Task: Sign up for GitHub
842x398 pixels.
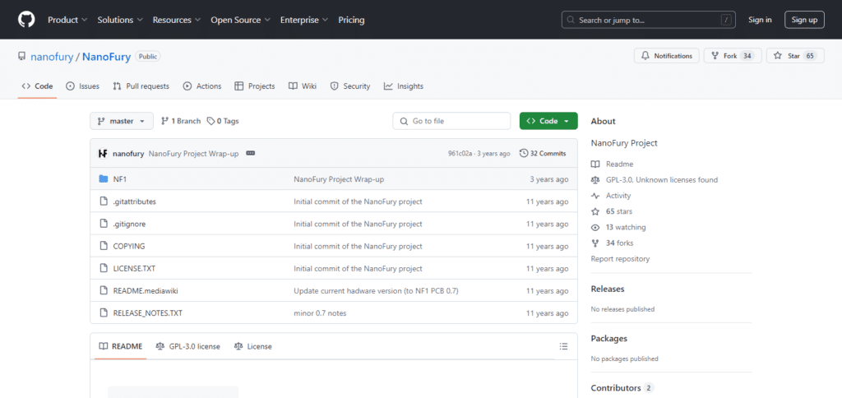Action: [x=804, y=20]
